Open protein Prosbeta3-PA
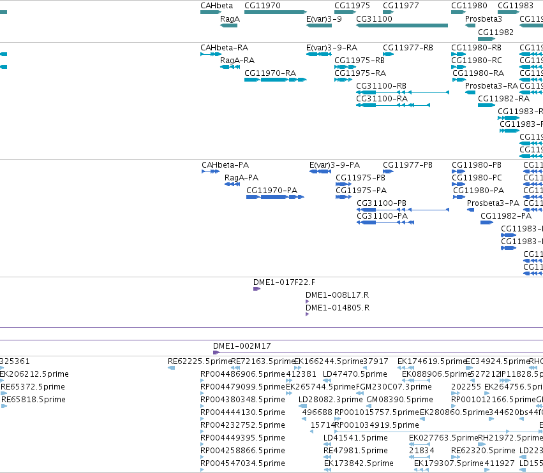543x473 pixels. pos(471,210)
